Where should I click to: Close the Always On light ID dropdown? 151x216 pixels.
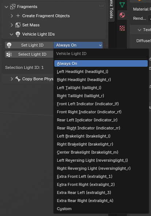(x=78, y=45)
